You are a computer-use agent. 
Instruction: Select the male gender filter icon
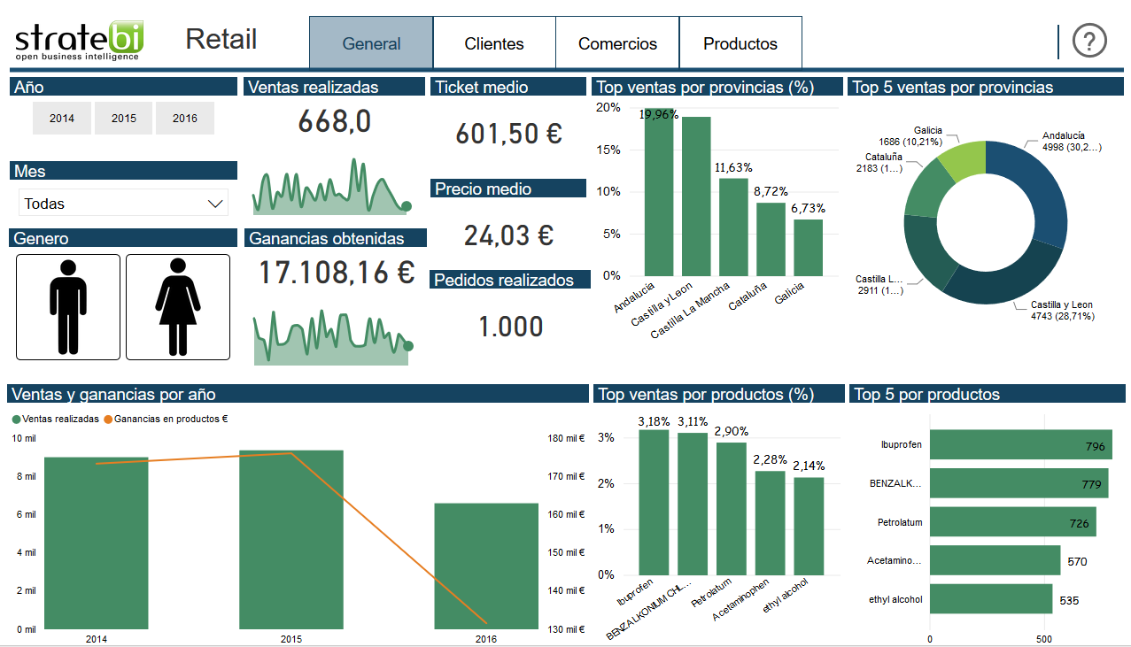(68, 306)
